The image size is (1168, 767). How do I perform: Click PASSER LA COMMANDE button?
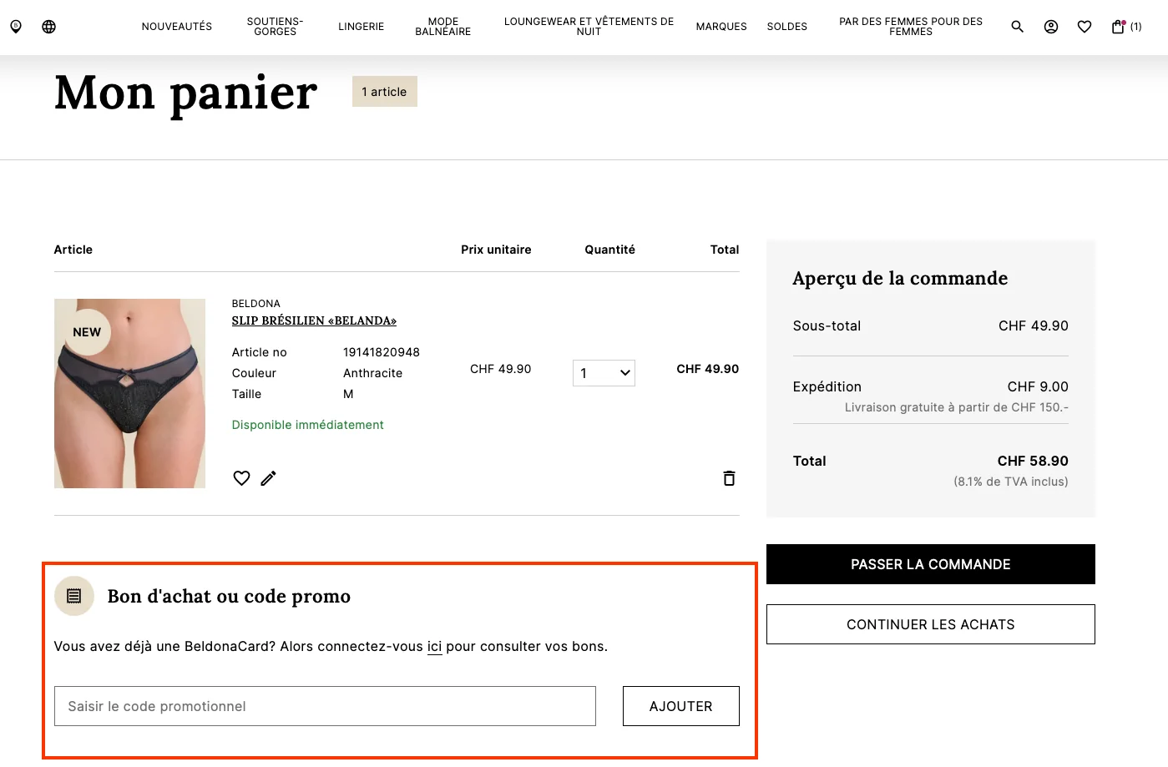click(930, 563)
